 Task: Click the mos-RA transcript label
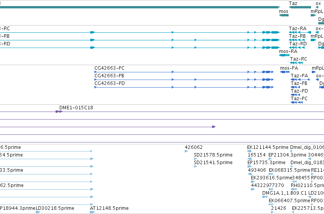pos(288,51)
